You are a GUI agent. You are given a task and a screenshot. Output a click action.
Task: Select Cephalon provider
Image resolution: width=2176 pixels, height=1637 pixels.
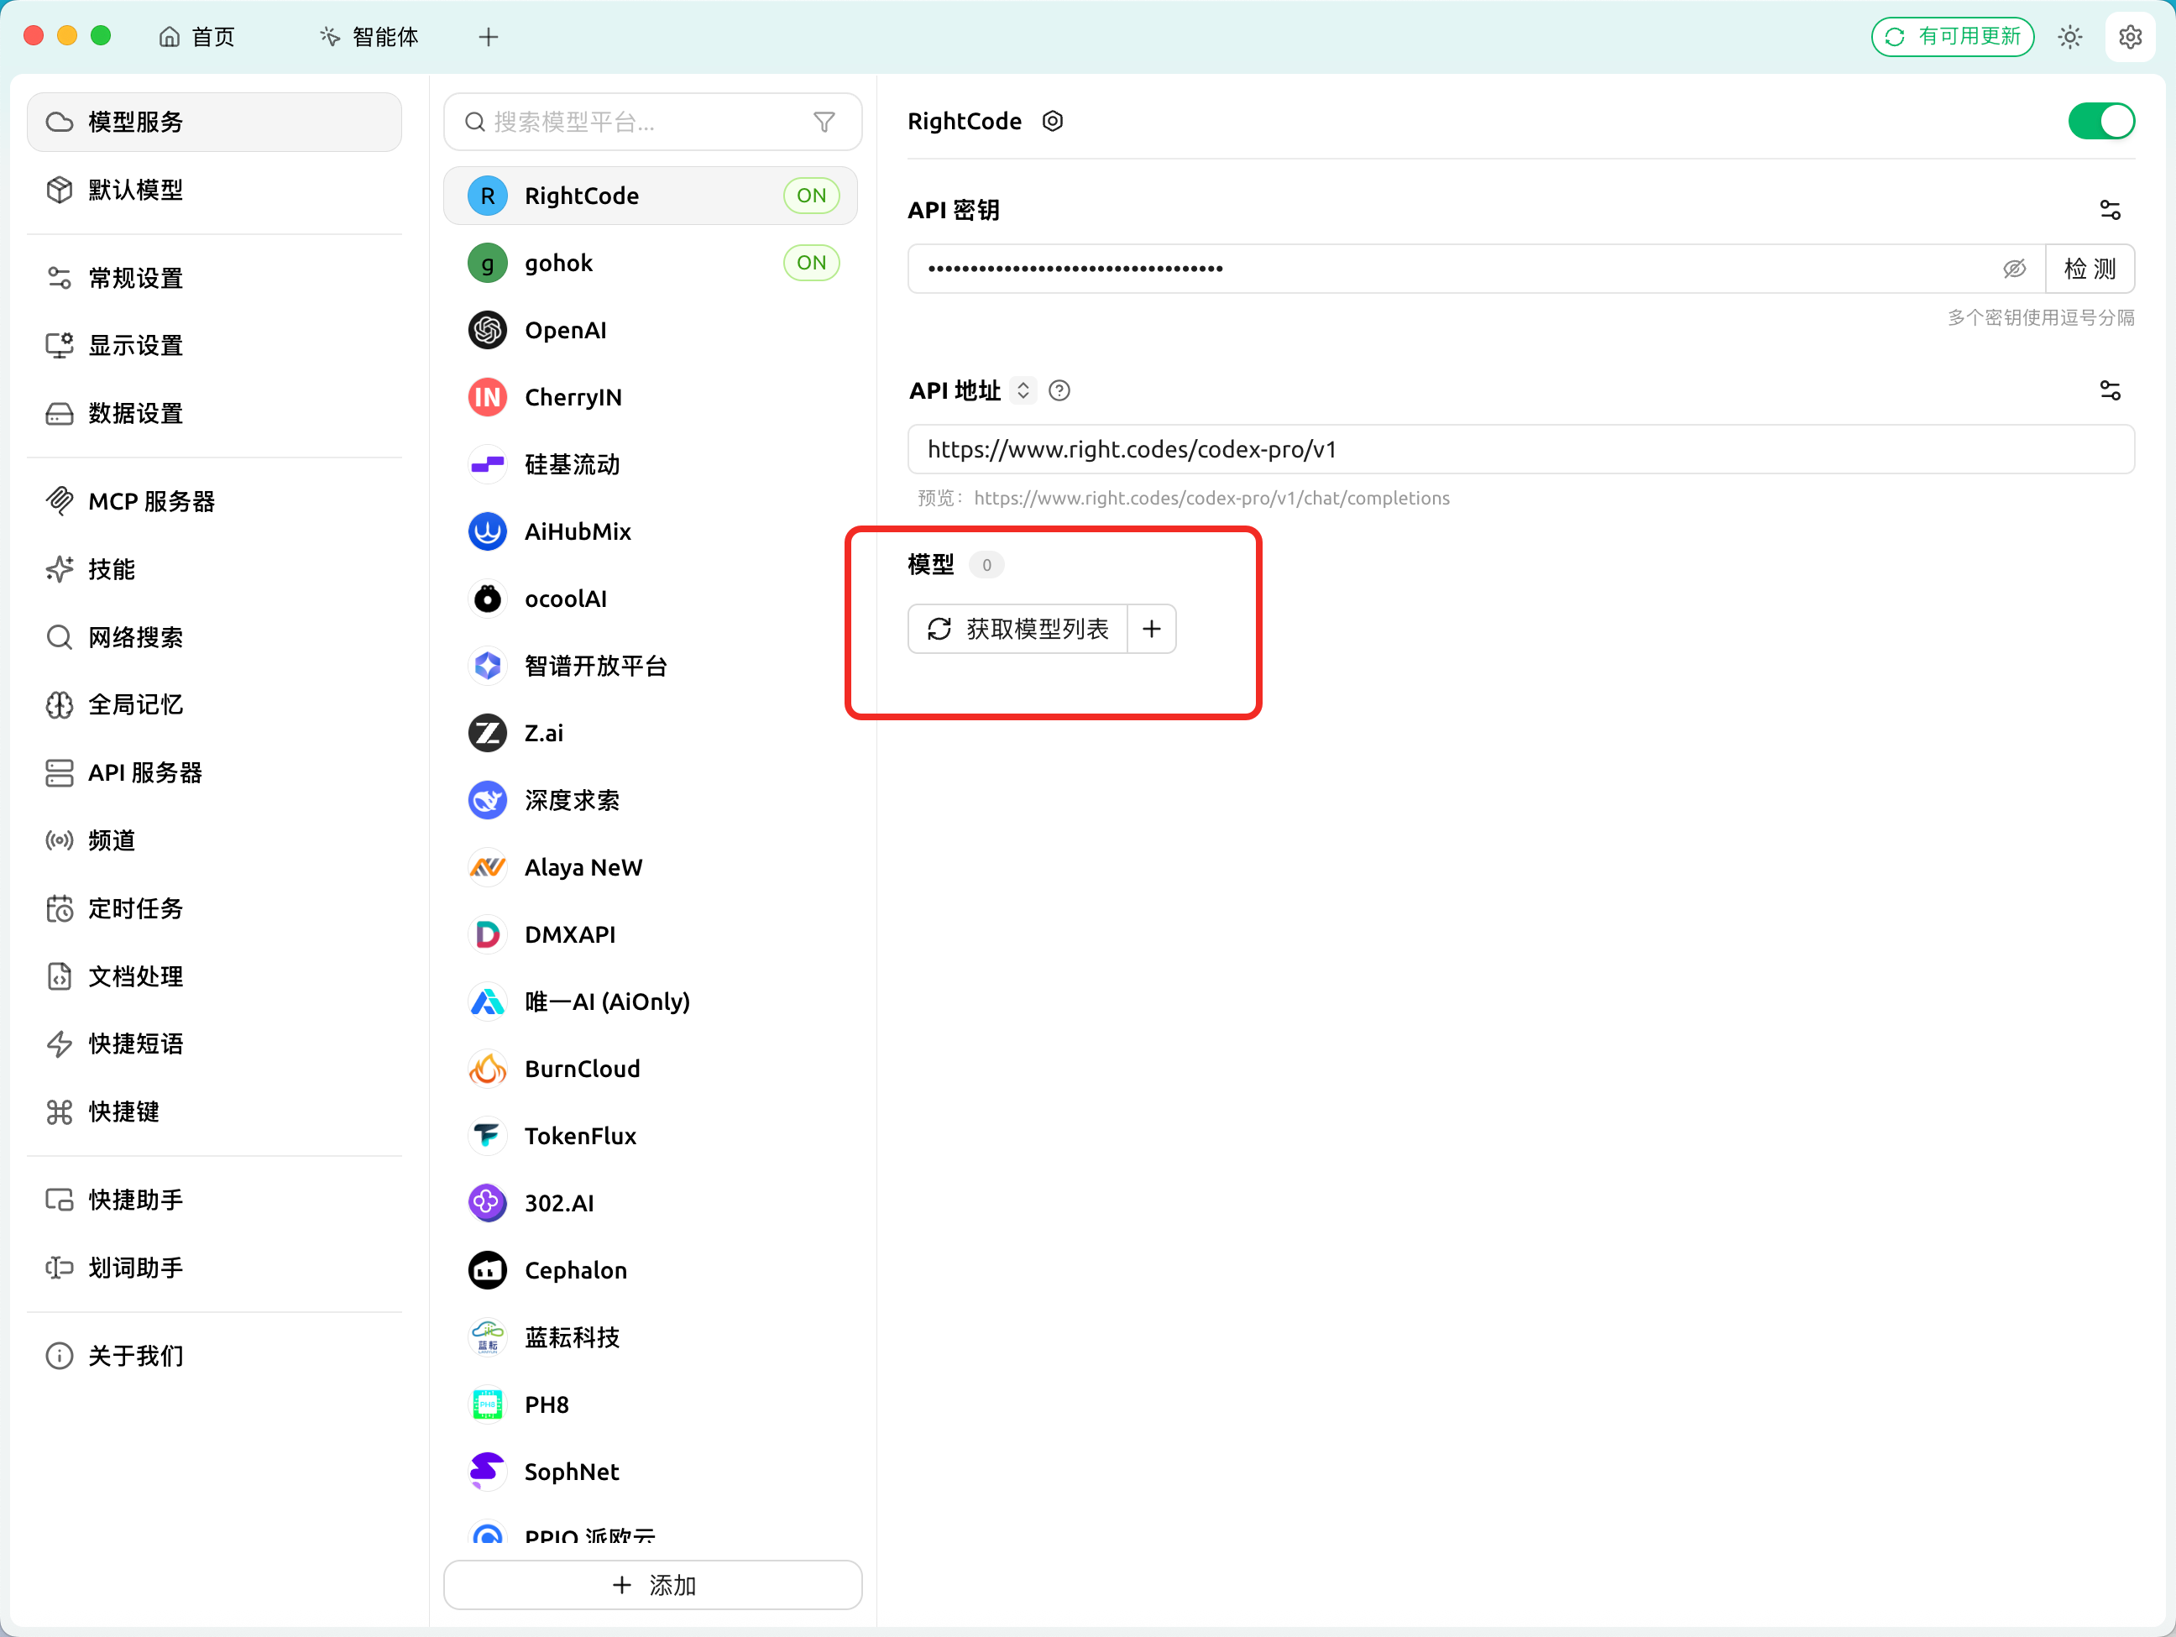click(x=651, y=1271)
